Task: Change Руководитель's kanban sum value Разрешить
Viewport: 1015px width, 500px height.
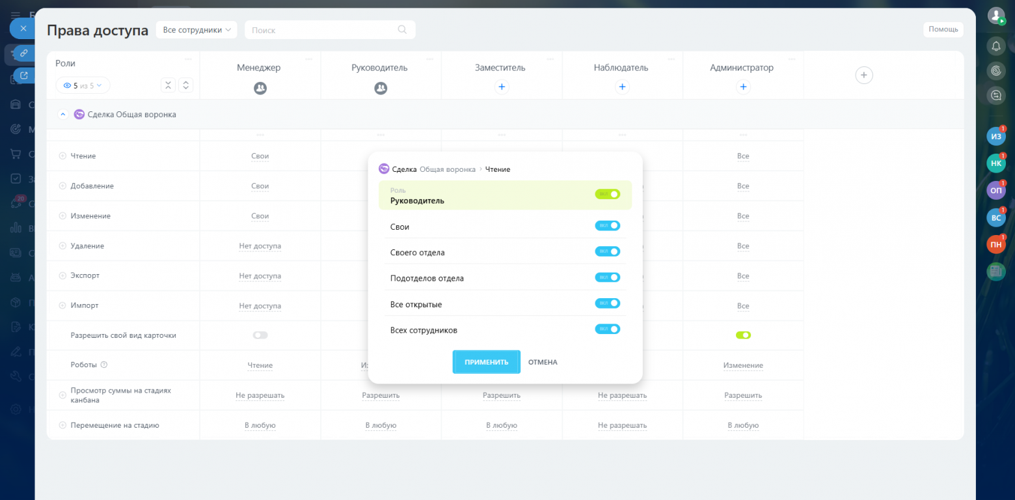Action: point(381,395)
